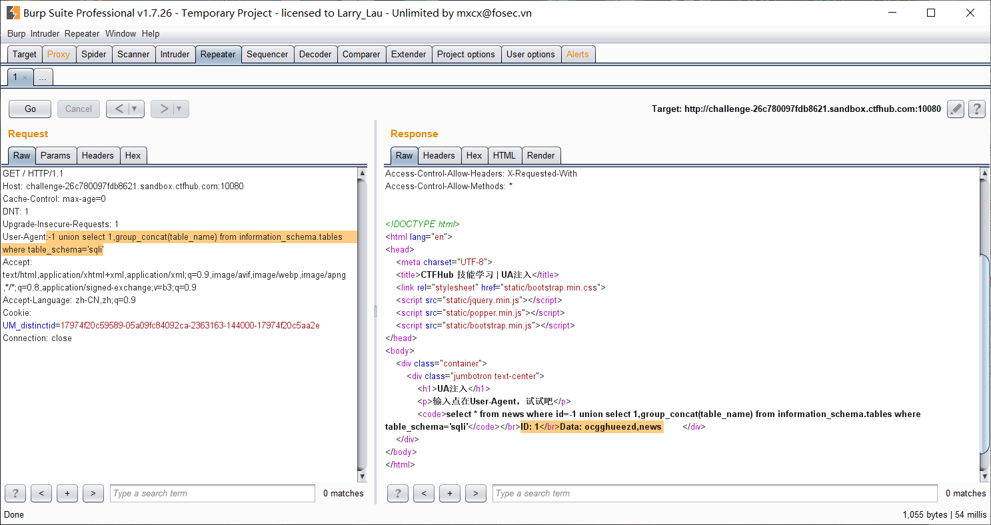Viewport: 991px width, 525px height.
Task: Open the Alerts tab
Action: pos(578,55)
